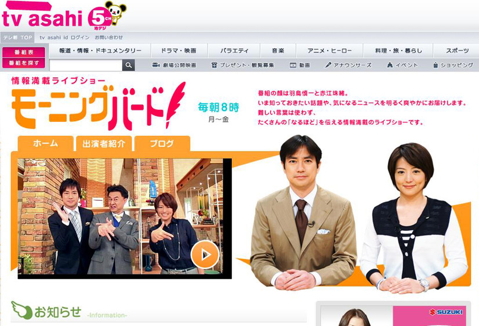Open the テレ朝 TOP link
Image resolution: width=479 pixels, height=326 pixels.
tap(18, 38)
